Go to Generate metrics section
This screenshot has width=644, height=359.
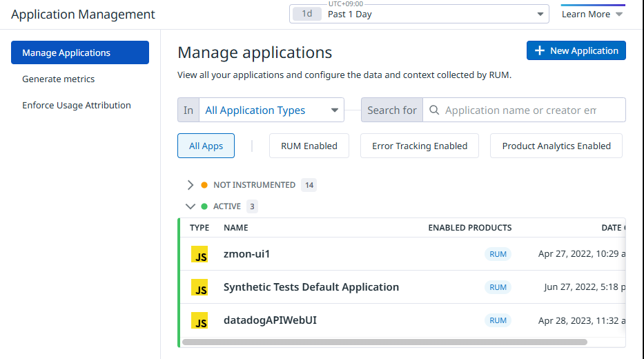59,79
